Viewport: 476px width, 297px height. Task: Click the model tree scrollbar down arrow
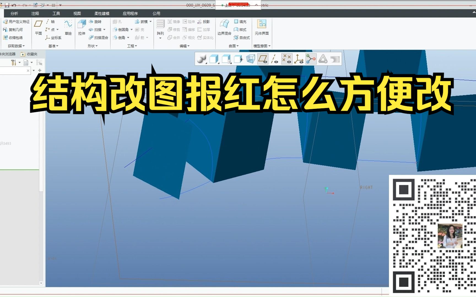coord(41,283)
